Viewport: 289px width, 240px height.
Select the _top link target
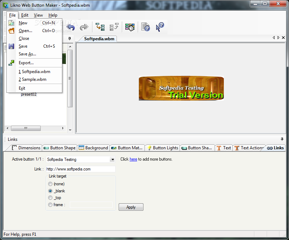coord(50,198)
